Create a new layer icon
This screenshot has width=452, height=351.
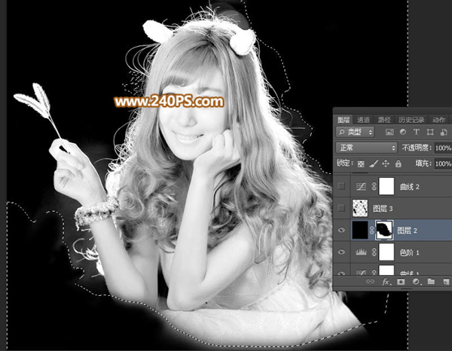coord(446,282)
